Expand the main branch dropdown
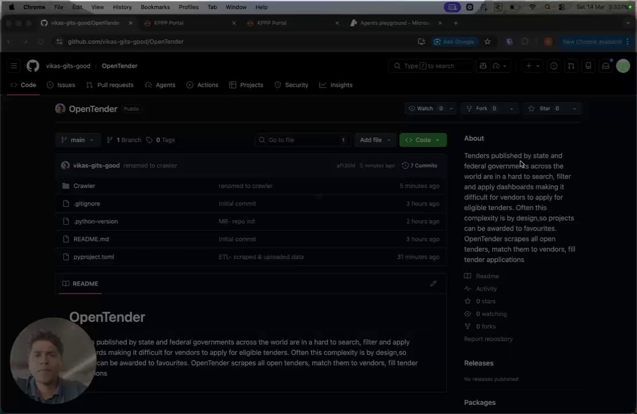Viewport: 637px width, 414px height. click(x=78, y=140)
